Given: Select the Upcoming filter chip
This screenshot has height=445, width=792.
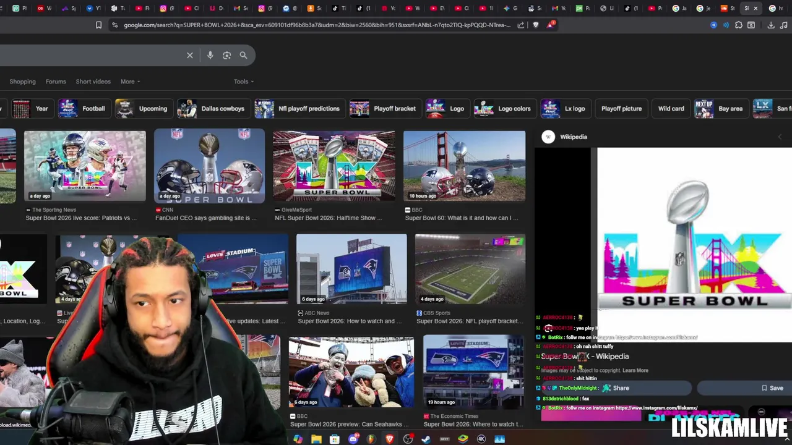Looking at the screenshot, I should (143, 109).
